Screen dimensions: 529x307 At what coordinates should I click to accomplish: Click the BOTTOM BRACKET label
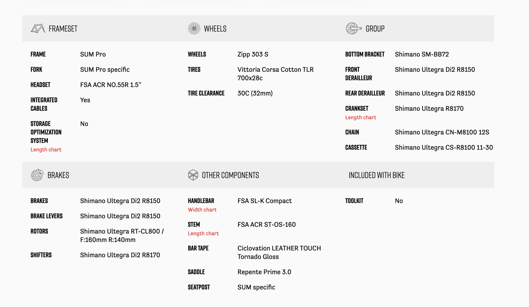(365, 54)
